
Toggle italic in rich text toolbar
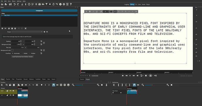[x=93, y=12]
